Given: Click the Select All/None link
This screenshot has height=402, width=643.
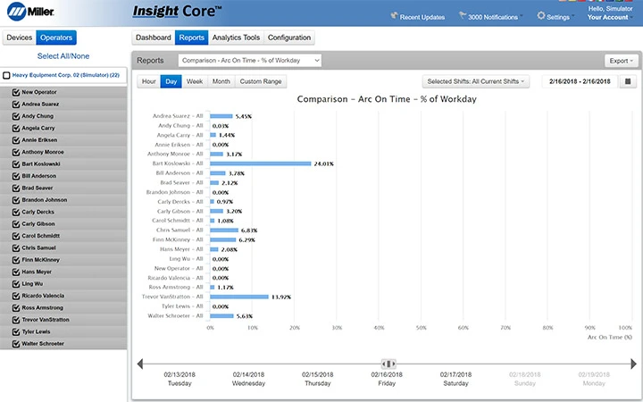Looking at the screenshot, I should tap(63, 56).
